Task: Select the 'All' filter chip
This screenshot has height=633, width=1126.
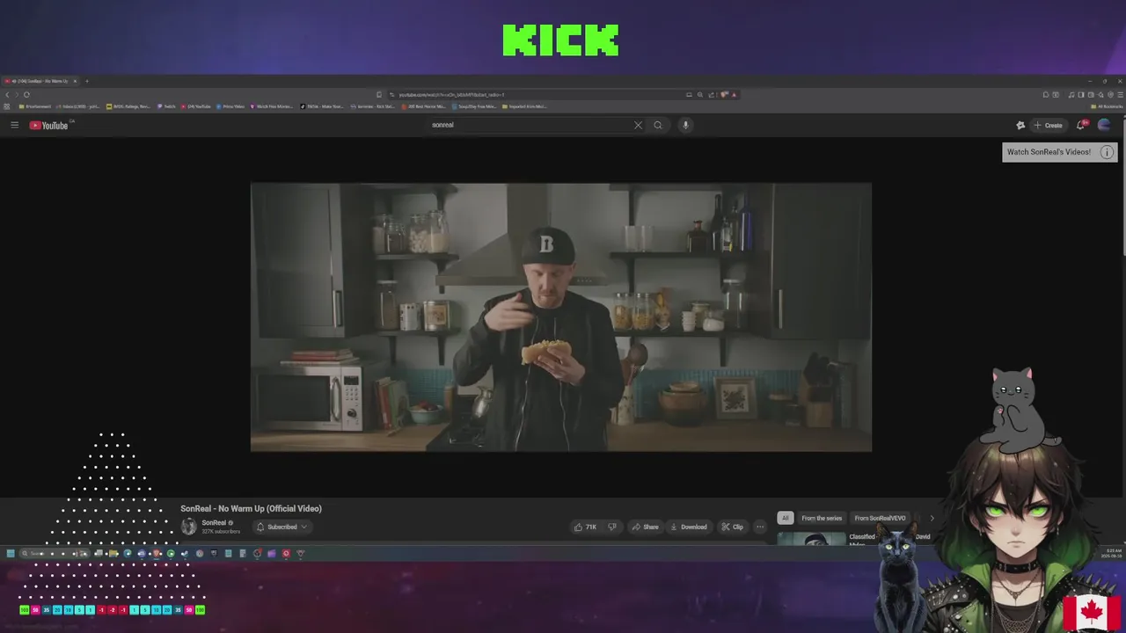Action: tap(785, 518)
